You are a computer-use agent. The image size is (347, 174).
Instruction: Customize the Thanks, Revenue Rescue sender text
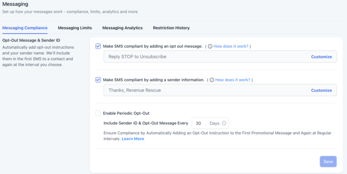(321, 90)
